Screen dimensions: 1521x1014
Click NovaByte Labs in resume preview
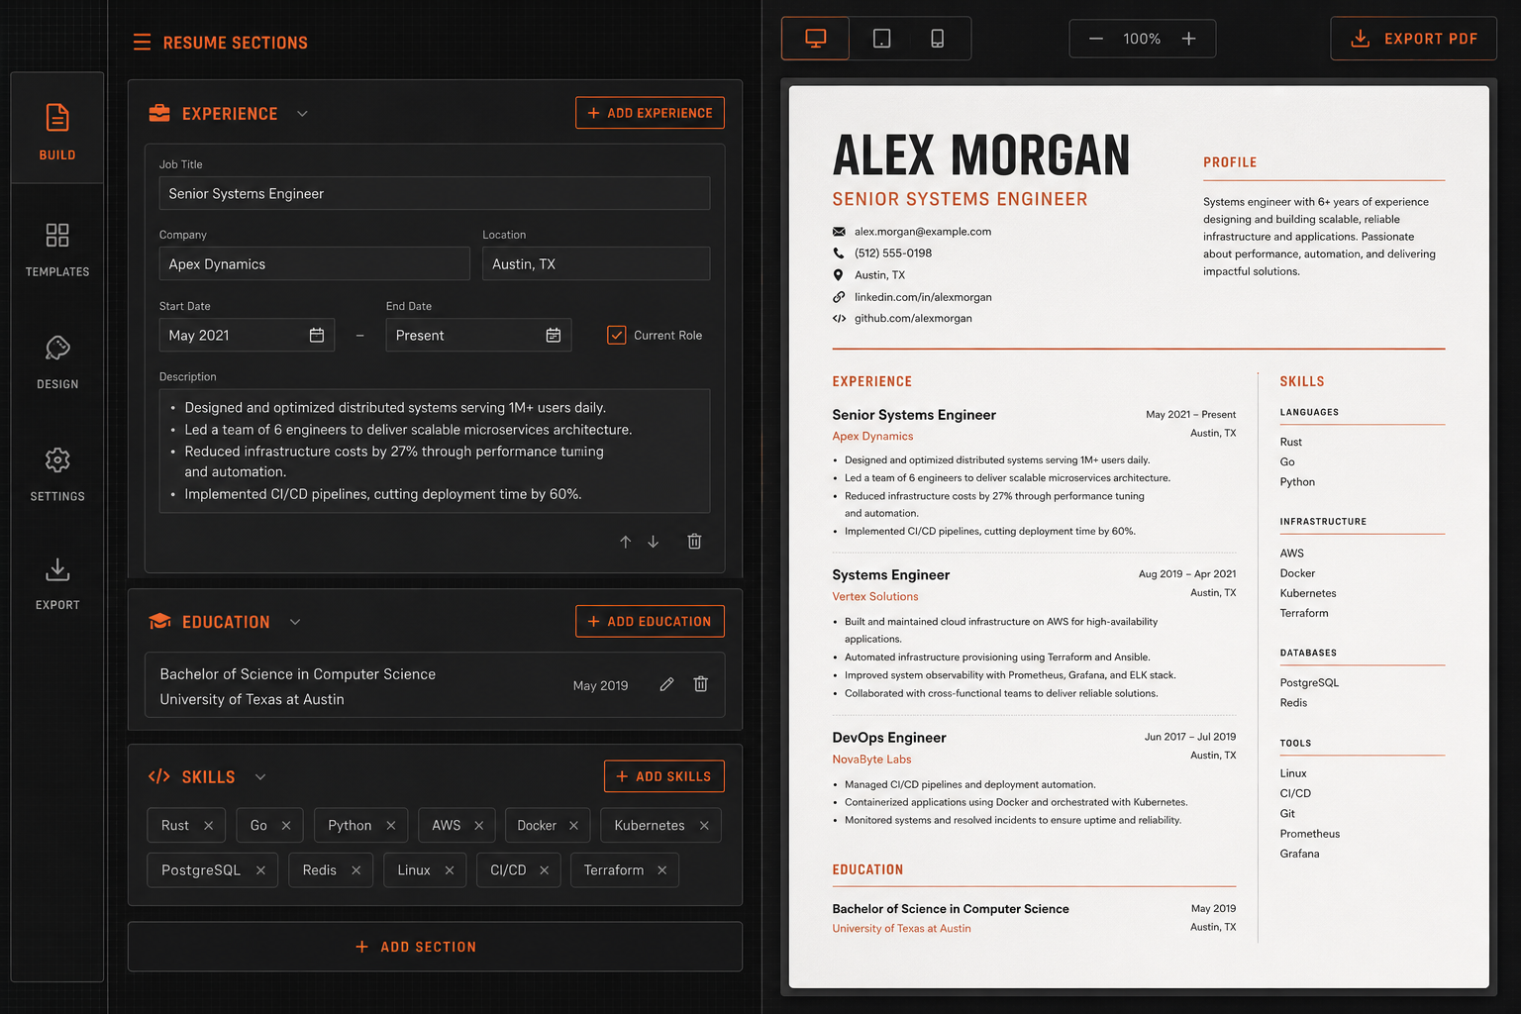point(871,760)
